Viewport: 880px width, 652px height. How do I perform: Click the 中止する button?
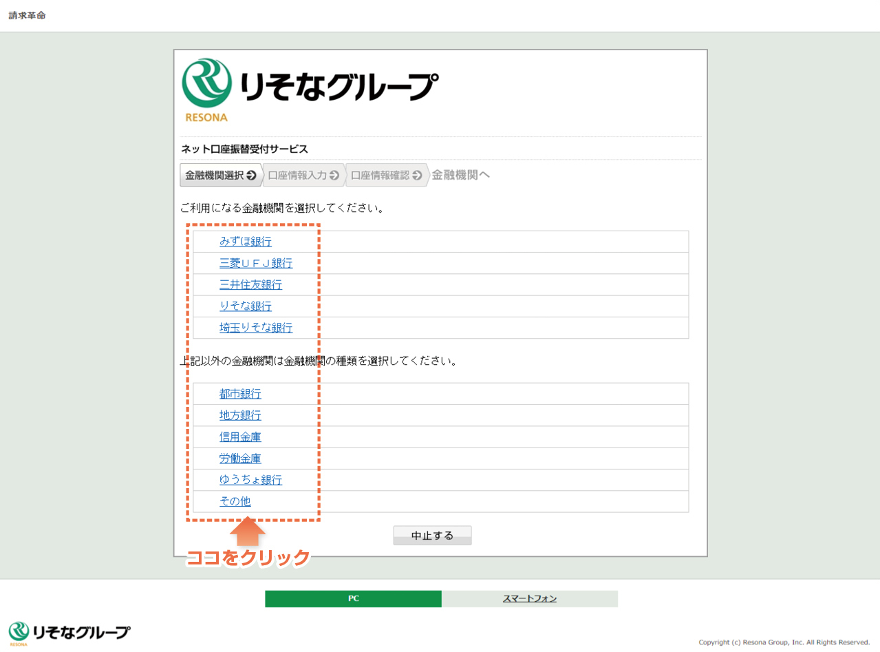pos(432,536)
